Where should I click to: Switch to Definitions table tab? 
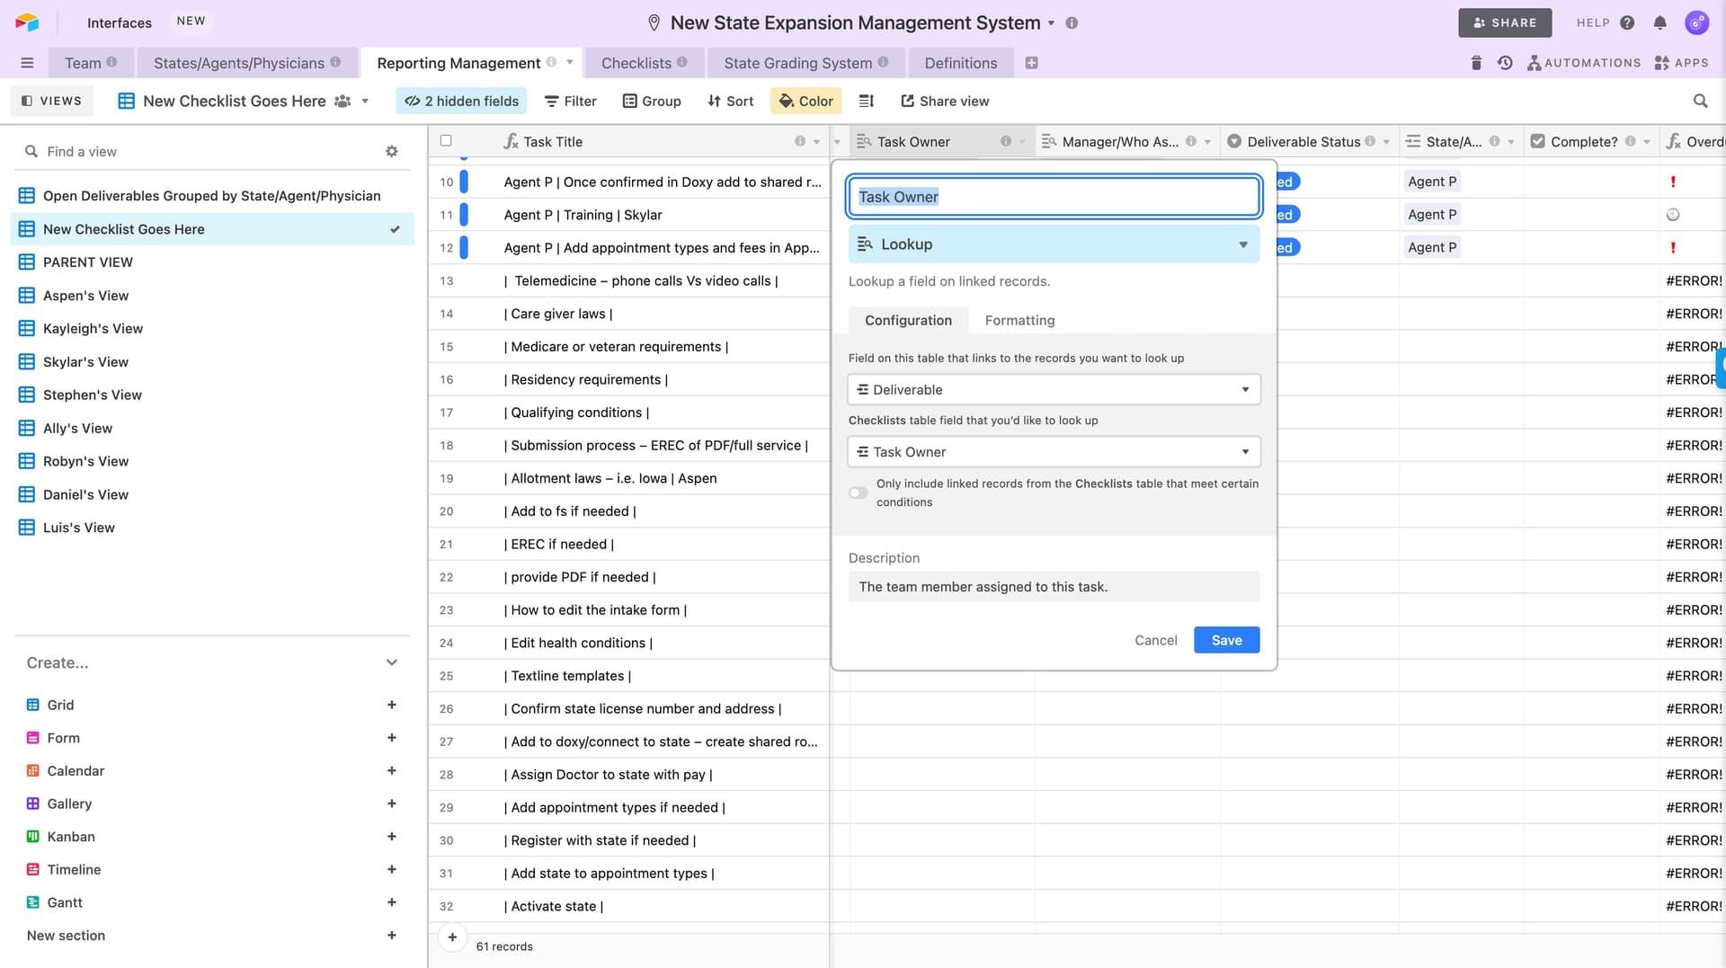tap(961, 63)
